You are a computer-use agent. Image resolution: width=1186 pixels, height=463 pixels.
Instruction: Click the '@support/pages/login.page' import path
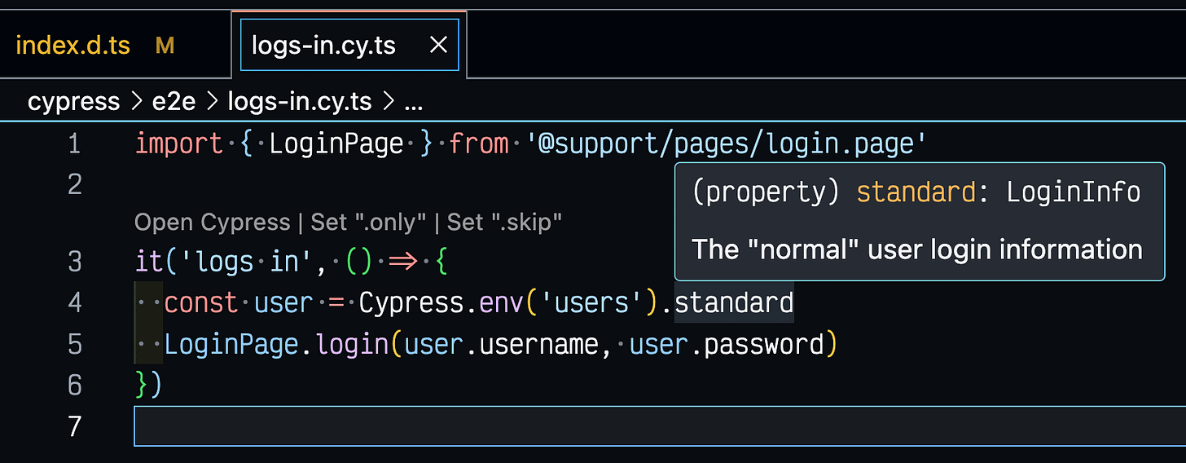click(x=727, y=144)
